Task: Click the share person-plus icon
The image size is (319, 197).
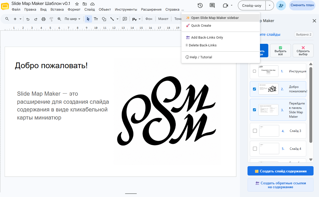Action: [281, 5]
